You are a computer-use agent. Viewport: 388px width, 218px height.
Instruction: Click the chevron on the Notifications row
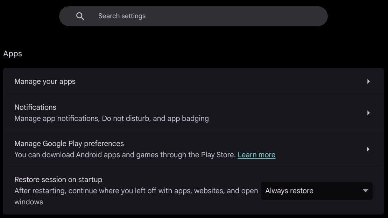[368, 112]
